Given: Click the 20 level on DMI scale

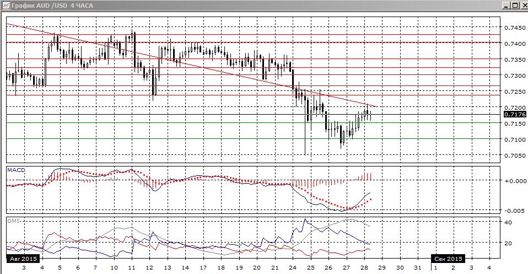Looking at the screenshot, I should pos(508,243).
